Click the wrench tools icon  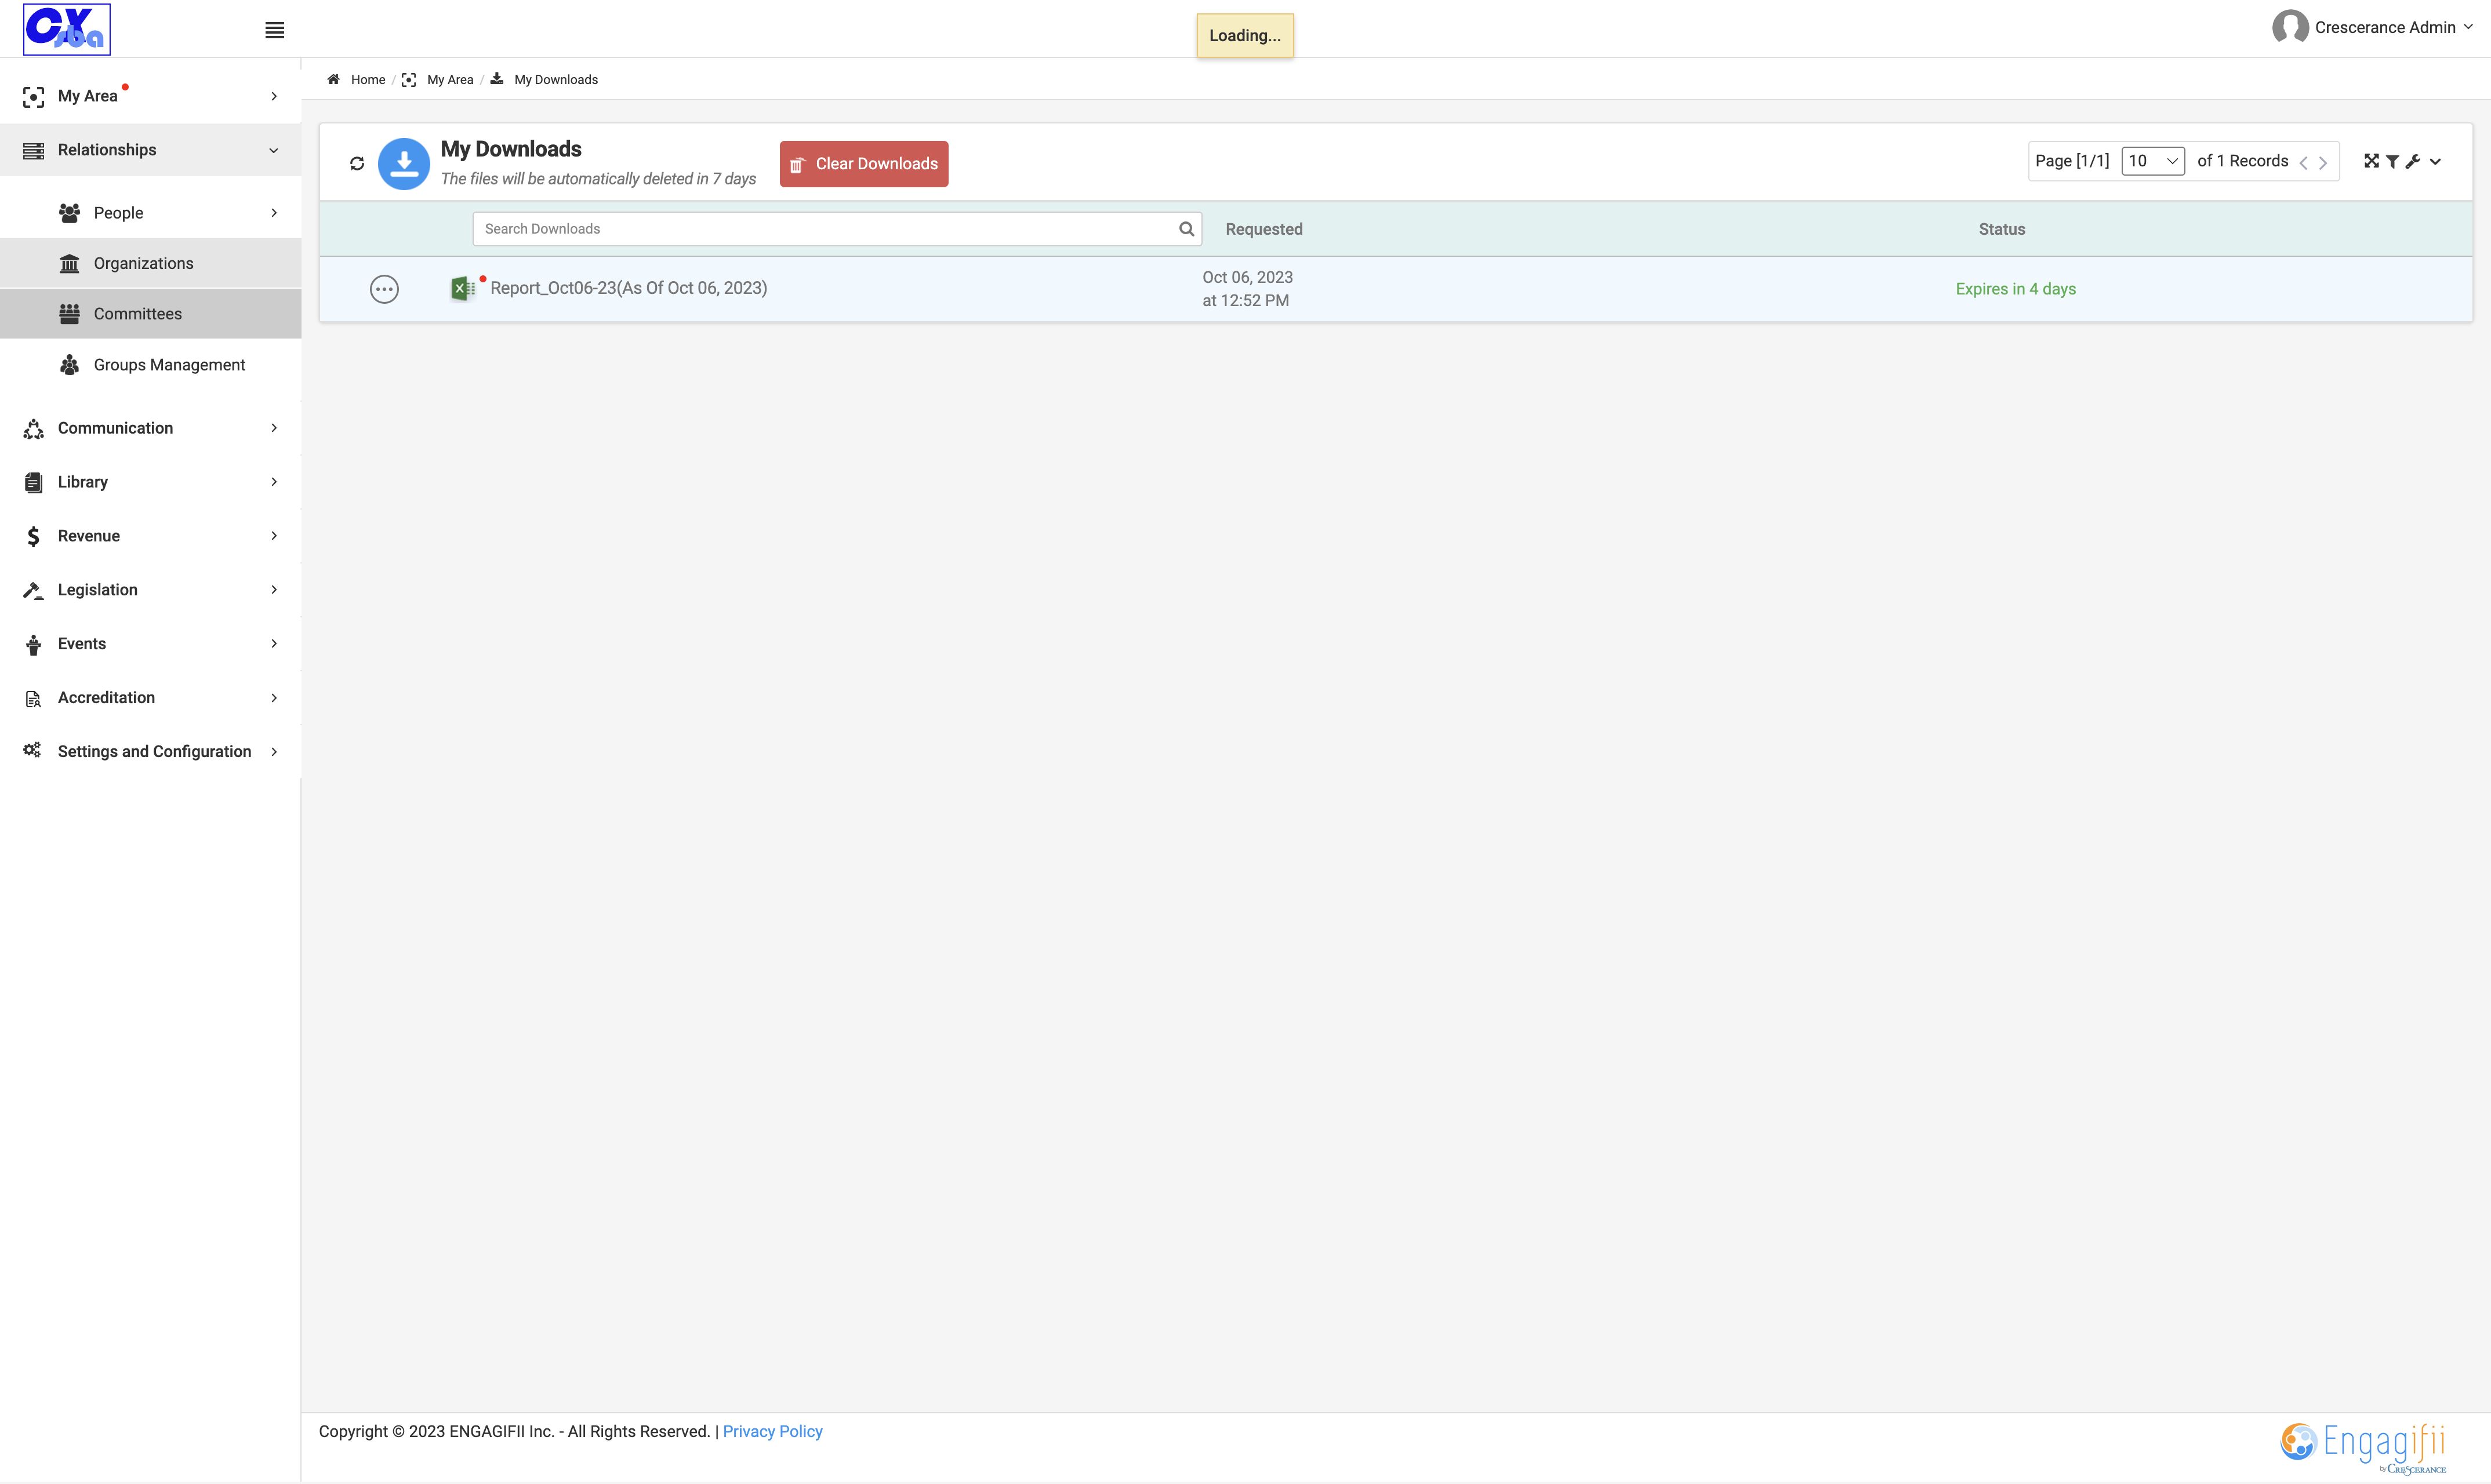pos(2413,161)
